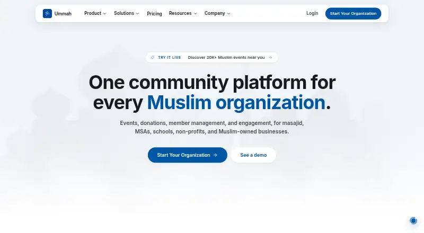
Task: Open Discover 20K+ Muslim events near you
Action: (x=226, y=57)
